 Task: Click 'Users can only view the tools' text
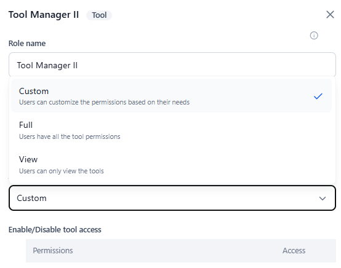62,171
